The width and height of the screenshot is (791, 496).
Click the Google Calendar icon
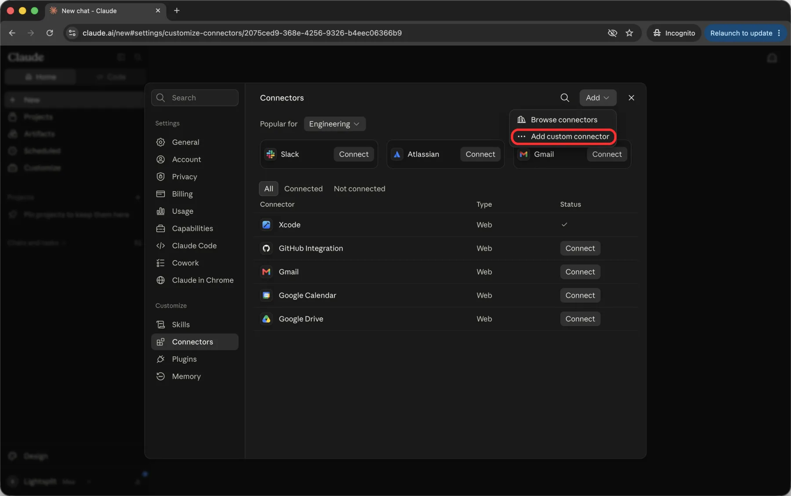tap(266, 295)
